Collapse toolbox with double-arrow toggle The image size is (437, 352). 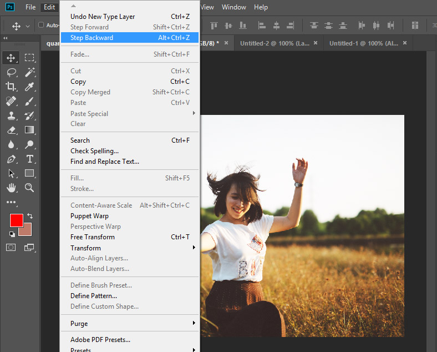pos(6,38)
